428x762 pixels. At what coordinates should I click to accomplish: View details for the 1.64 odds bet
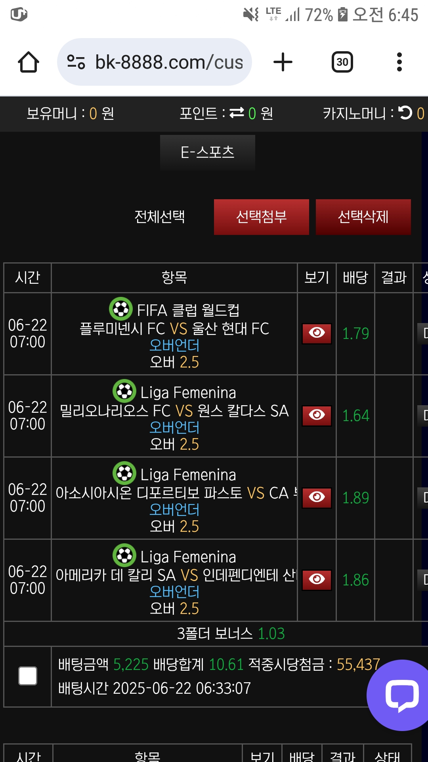[x=317, y=416]
